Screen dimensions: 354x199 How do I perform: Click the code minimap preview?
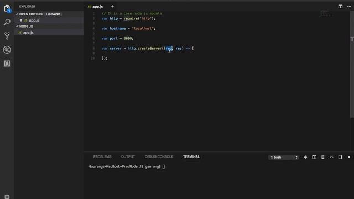coord(326,13)
